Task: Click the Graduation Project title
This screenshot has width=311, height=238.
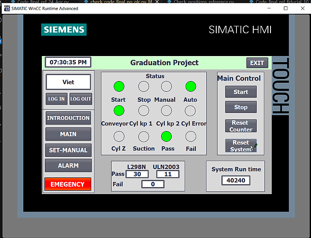Action: pos(164,63)
